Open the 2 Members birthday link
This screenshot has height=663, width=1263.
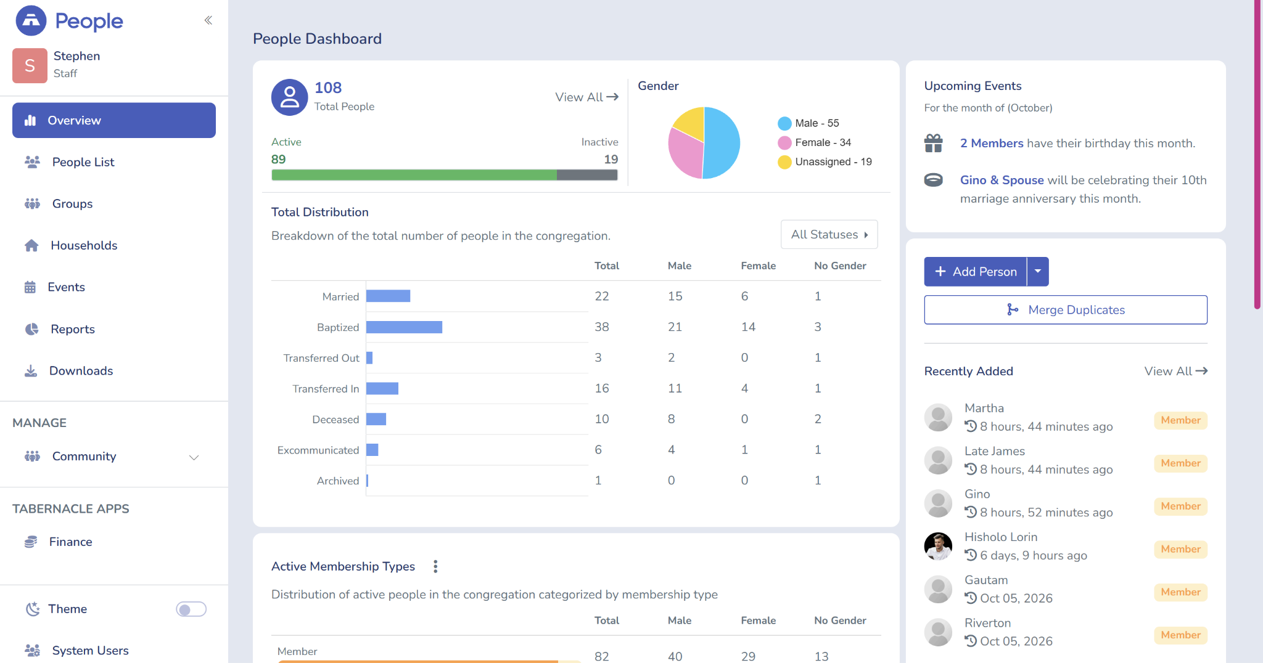(x=992, y=143)
